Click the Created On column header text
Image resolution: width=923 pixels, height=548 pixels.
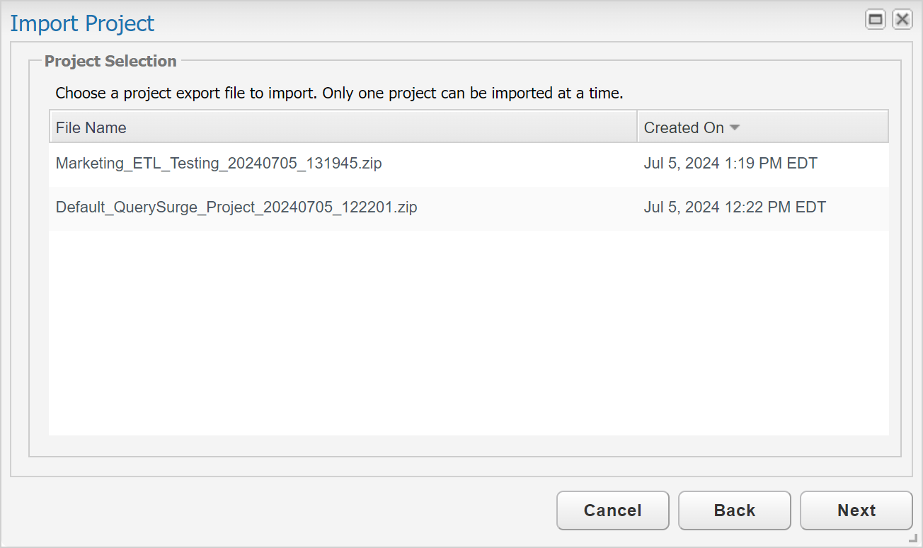[684, 127]
